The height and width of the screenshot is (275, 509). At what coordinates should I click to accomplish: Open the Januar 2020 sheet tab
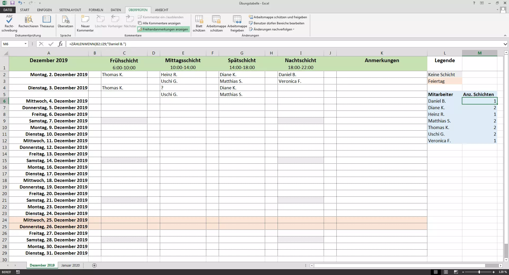tap(70, 265)
